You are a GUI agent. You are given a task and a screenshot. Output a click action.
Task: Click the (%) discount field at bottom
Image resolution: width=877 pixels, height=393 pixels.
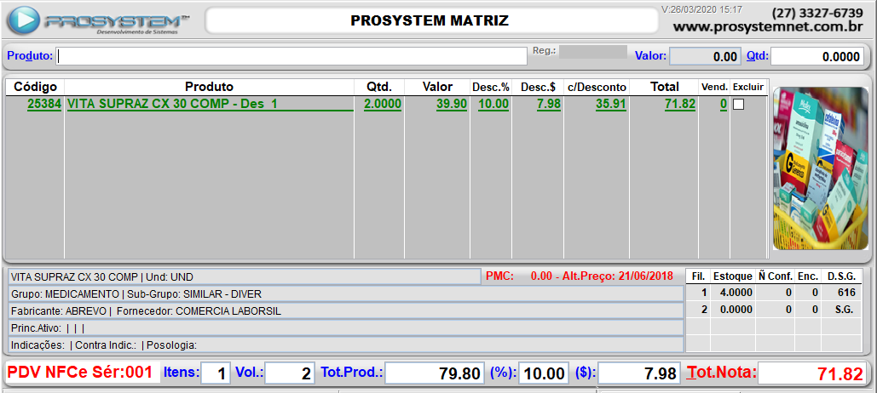[x=545, y=373]
